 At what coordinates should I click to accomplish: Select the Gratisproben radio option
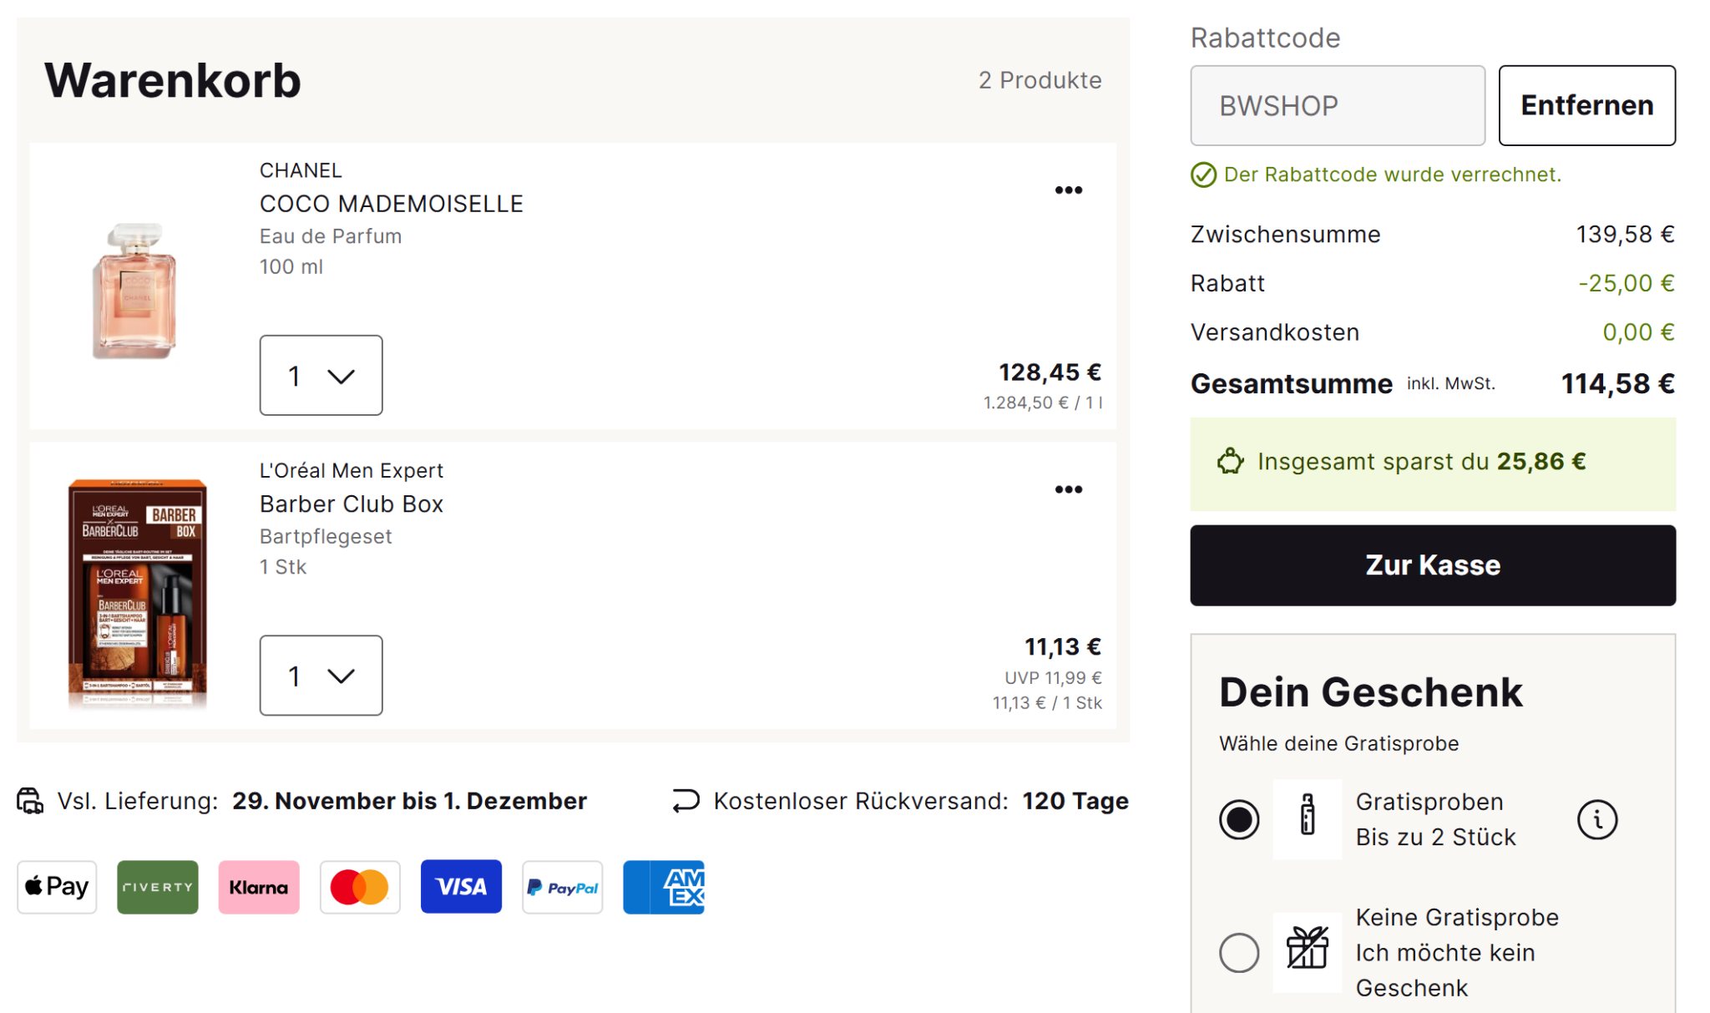click(x=1239, y=819)
